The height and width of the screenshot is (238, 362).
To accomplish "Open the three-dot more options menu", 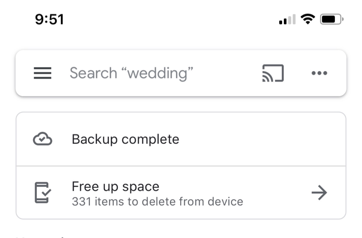I will pyautogui.click(x=319, y=73).
